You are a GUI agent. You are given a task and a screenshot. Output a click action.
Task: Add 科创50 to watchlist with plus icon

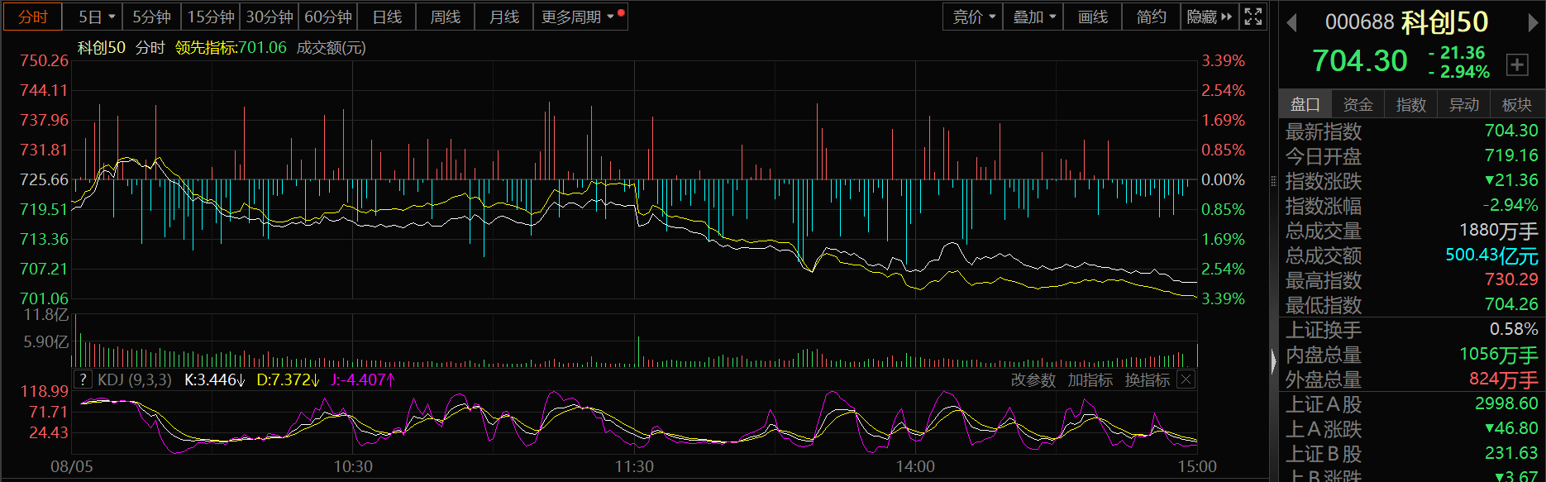coord(1517,64)
